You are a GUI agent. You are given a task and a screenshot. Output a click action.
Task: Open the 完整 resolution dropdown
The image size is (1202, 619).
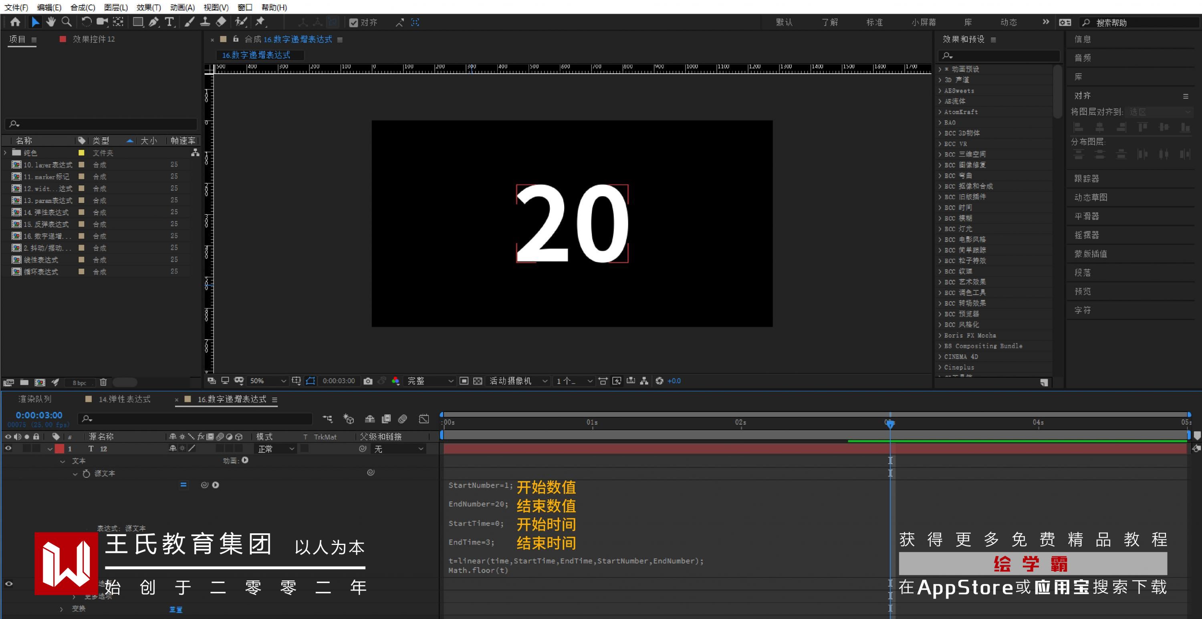click(x=430, y=381)
